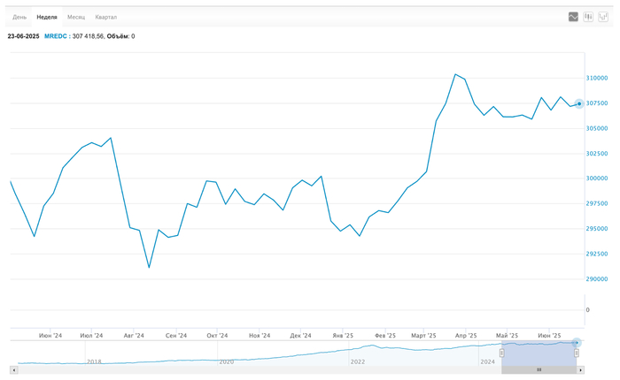
Task: Click the horizontal scrollbar thumb
Action: (539, 369)
